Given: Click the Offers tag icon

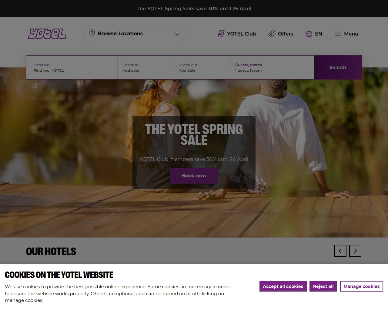Looking at the screenshot, I should (272, 34).
